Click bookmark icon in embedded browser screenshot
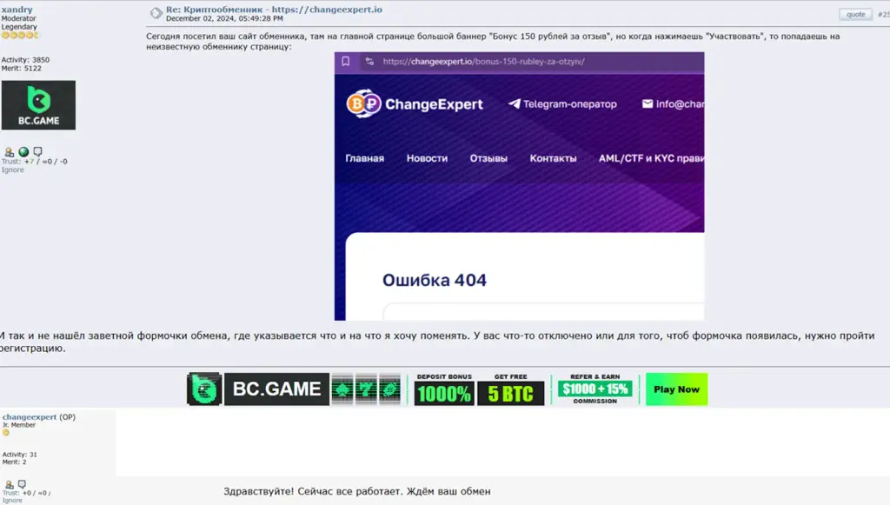890x505 pixels. pyautogui.click(x=345, y=62)
